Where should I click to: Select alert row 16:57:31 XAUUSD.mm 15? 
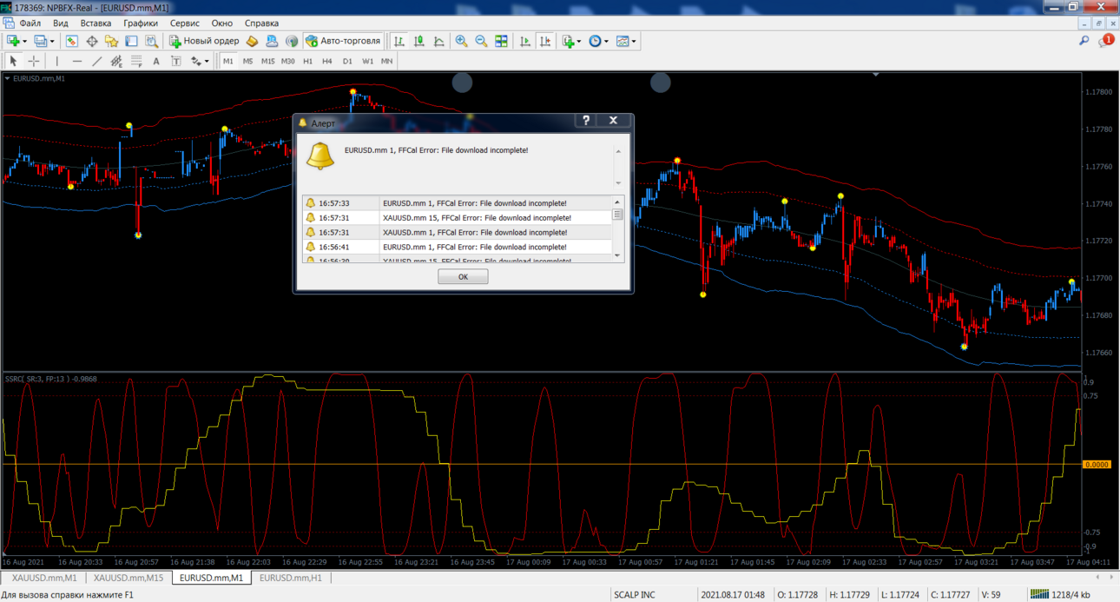click(457, 218)
